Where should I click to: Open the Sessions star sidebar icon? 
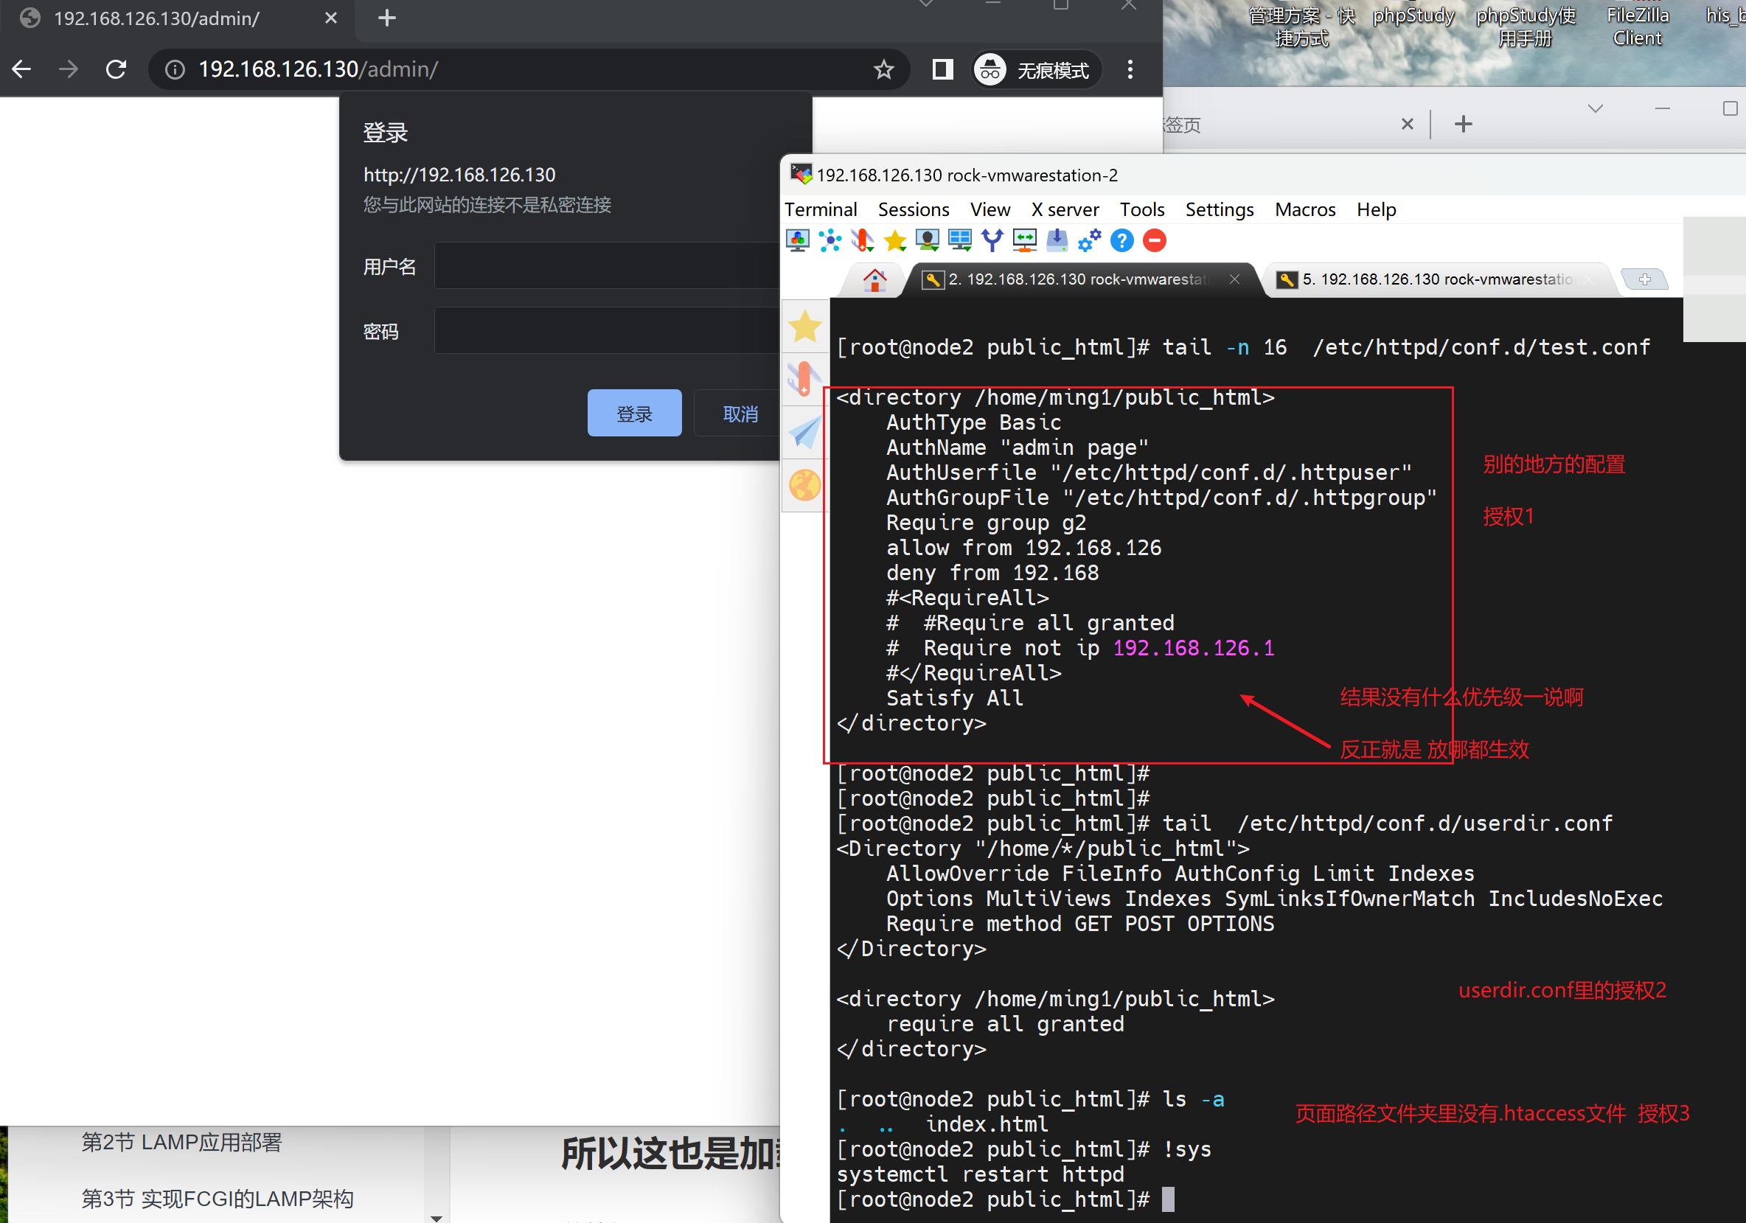[804, 327]
